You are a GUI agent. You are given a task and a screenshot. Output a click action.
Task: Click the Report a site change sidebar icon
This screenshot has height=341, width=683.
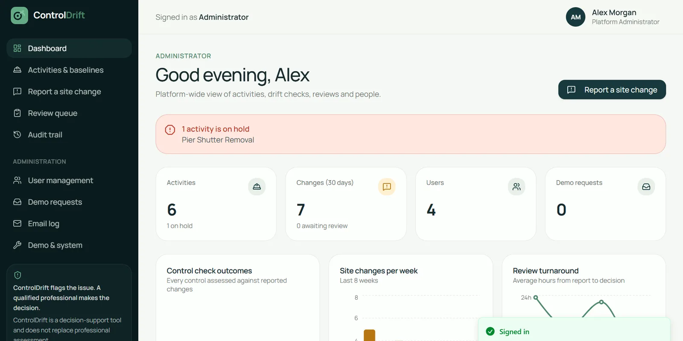(17, 91)
